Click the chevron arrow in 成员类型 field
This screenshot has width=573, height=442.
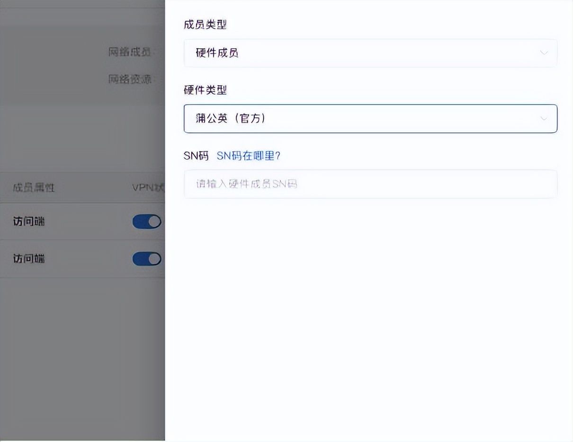[x=544, y=53]
